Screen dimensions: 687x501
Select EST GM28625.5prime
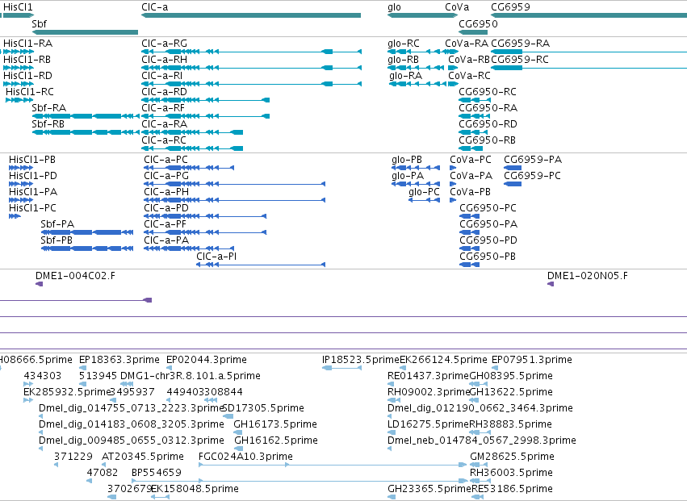click(512, 457)
